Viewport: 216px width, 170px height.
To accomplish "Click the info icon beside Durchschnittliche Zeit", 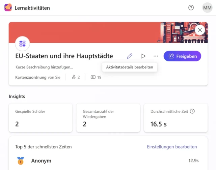I will 192,111.
